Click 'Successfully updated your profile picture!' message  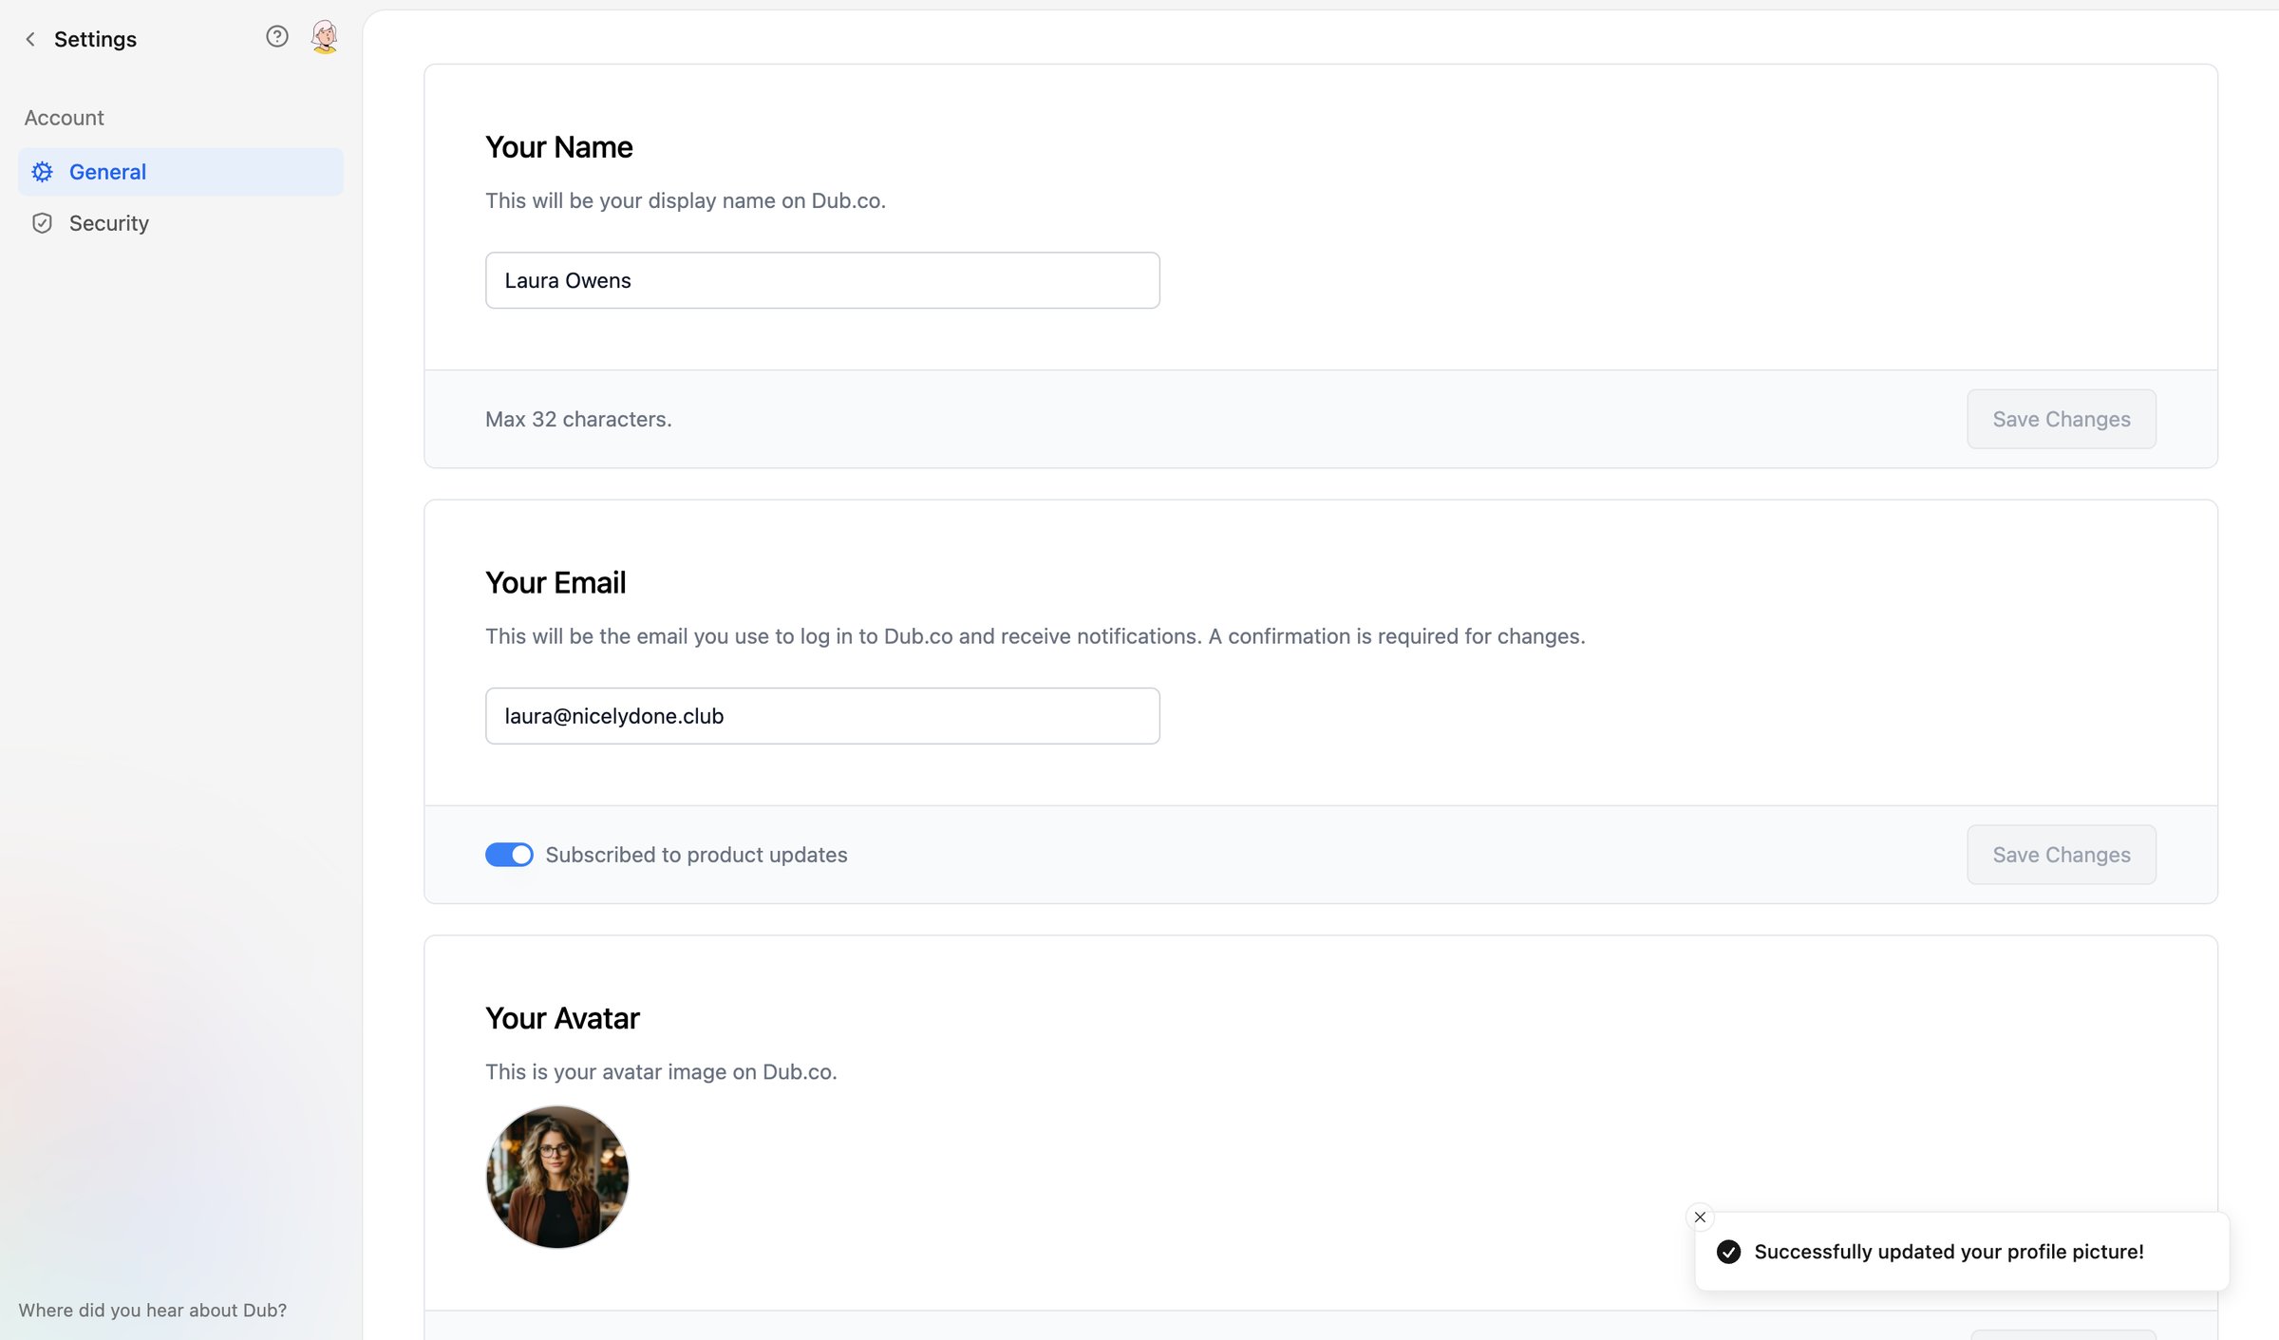(x=1949, y=1252)
